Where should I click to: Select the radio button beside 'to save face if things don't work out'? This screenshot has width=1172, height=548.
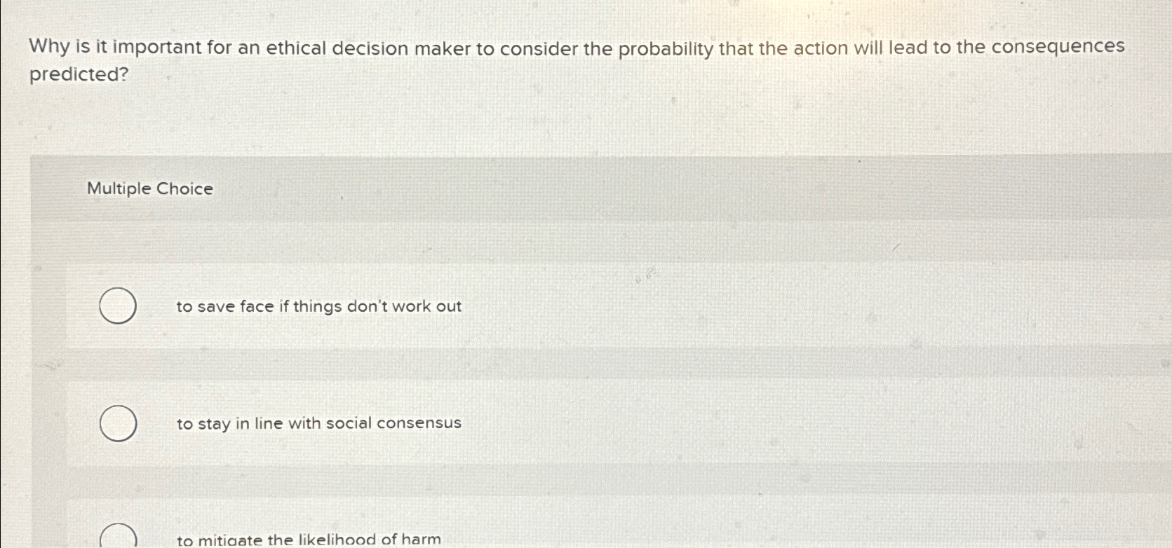pos(117,306)
